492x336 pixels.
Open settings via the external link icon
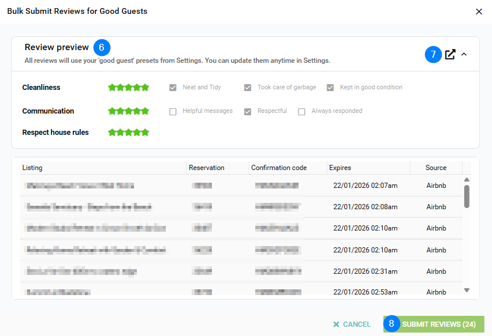coord(450,55)
